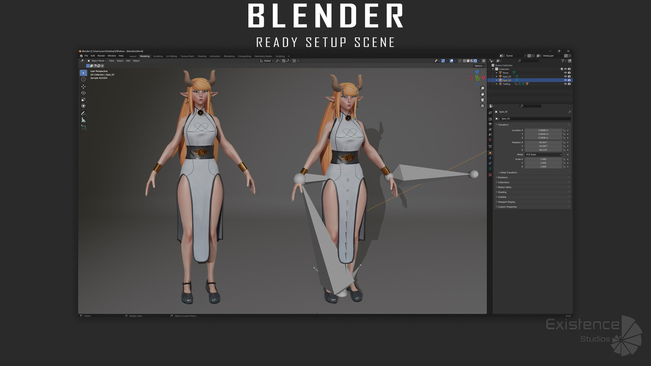Uncheck the Collection exclude checkbox

tap(561, 69)
